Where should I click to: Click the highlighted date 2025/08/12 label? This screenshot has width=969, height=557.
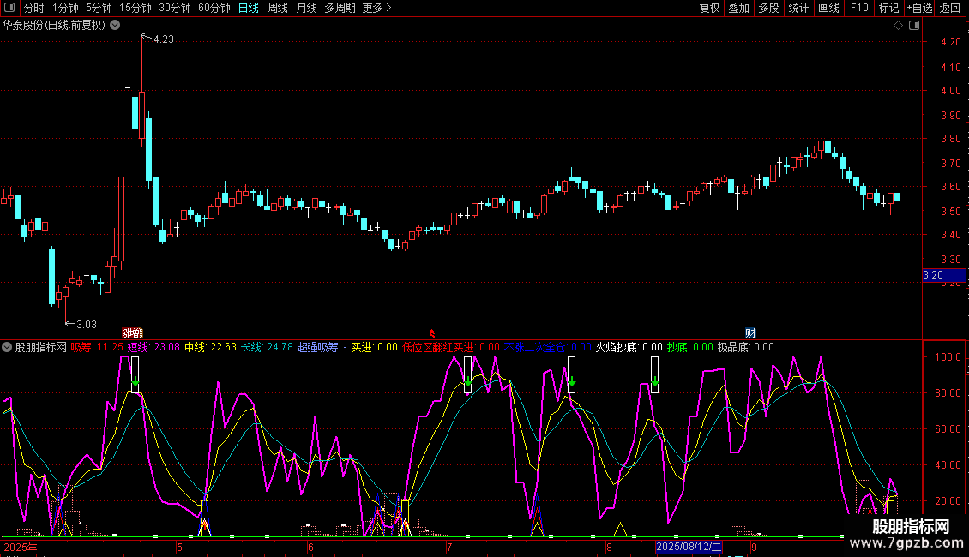[689, 547]
